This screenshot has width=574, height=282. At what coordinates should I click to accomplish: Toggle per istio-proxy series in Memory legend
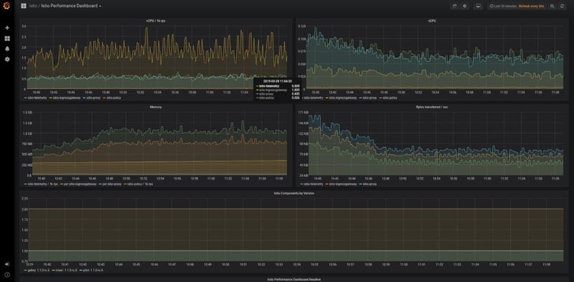(110, 184)
